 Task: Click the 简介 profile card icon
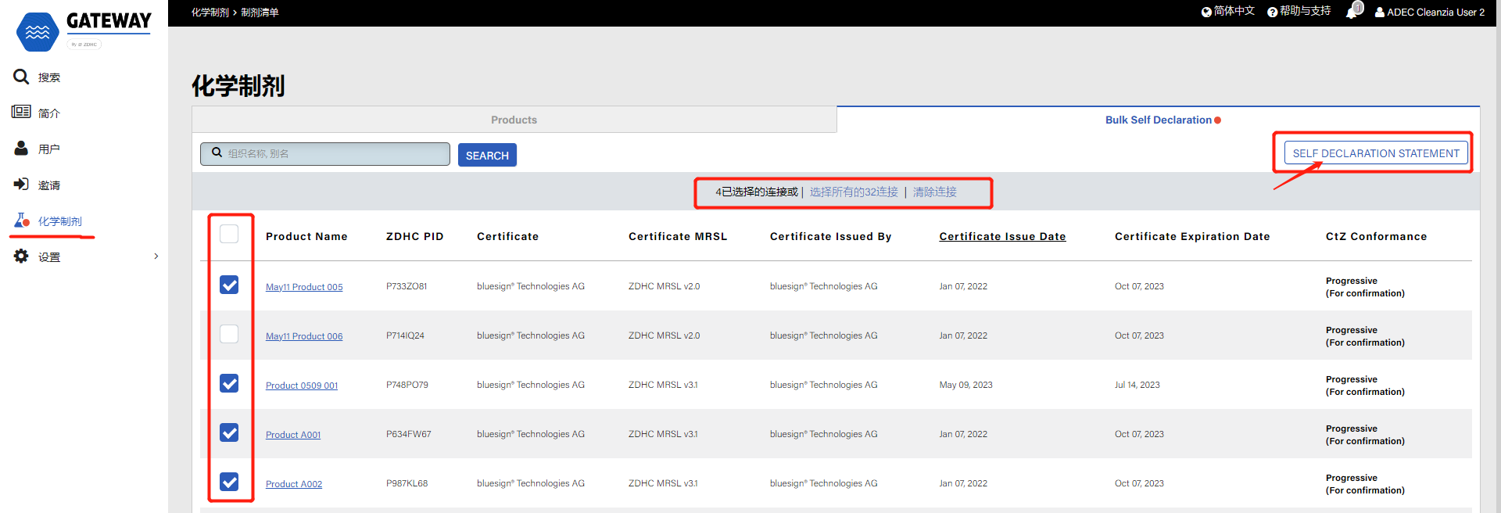(21, 112)
